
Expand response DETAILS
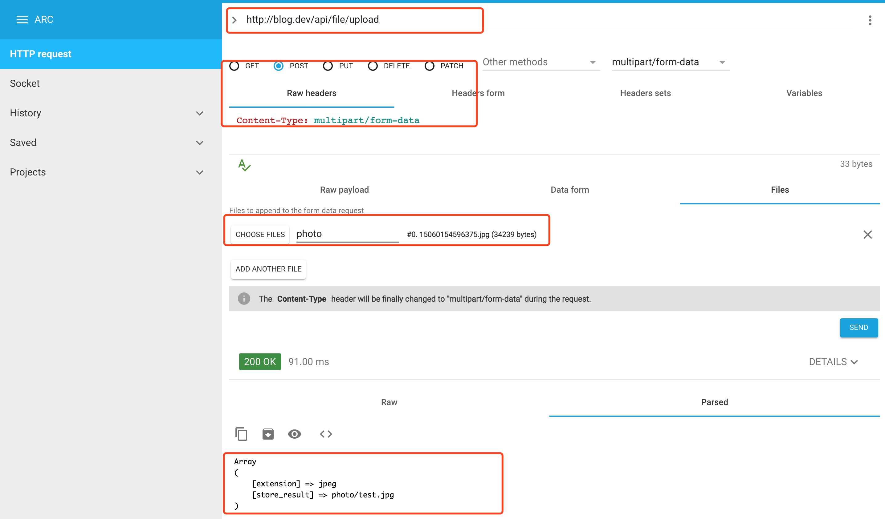[833, 362]
